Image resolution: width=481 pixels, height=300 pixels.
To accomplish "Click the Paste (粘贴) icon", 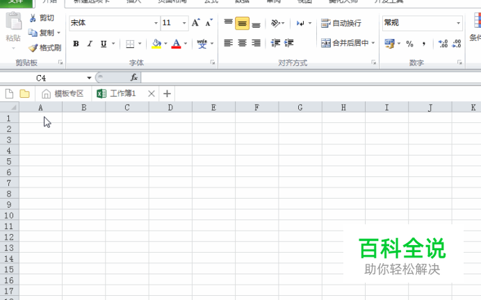I will (x=13, y=22).
